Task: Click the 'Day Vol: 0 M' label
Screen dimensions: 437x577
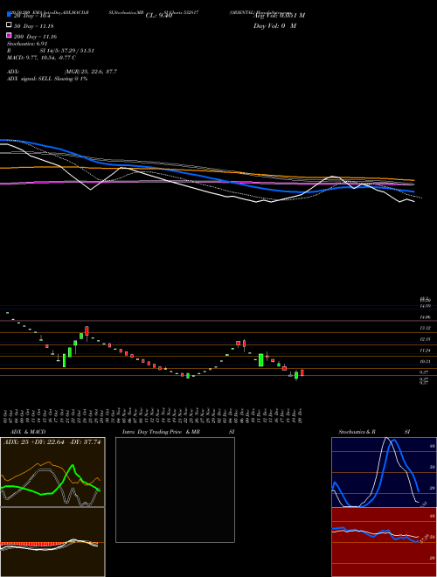Action: tap(274, 26)
